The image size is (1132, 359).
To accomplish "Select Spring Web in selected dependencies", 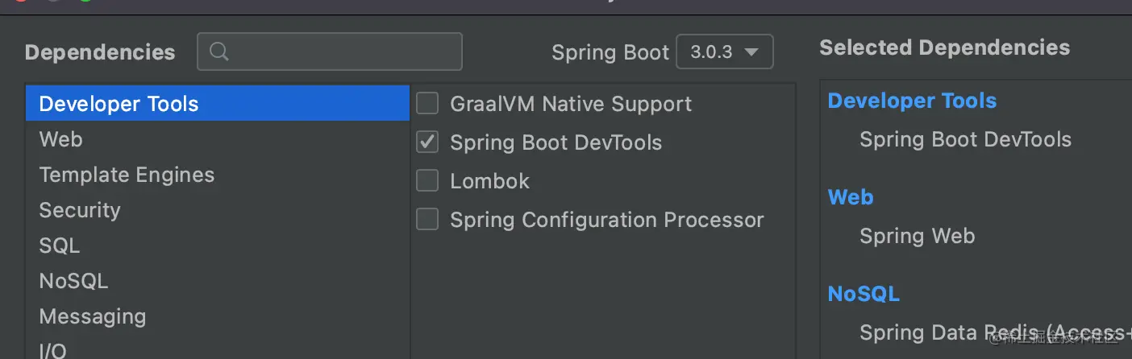I will tap(917, 236).
